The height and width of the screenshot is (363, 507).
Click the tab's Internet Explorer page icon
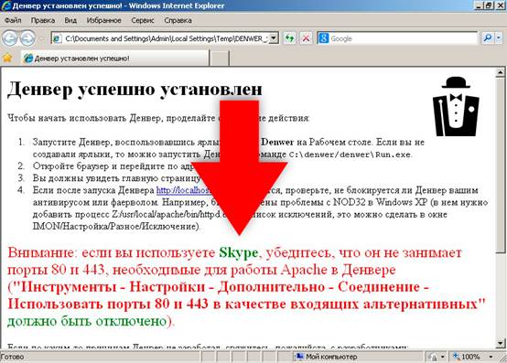click(28, 59)
